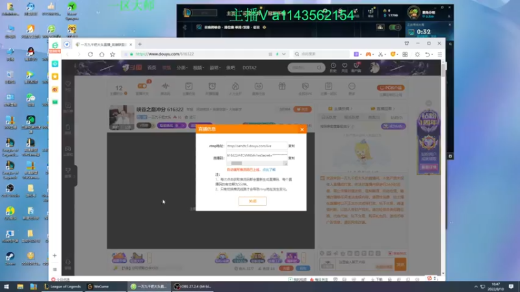Image resolution: width=520 pixels, height=292 pixels.
Task: Click the browser search box
Action: click(322, 54)
